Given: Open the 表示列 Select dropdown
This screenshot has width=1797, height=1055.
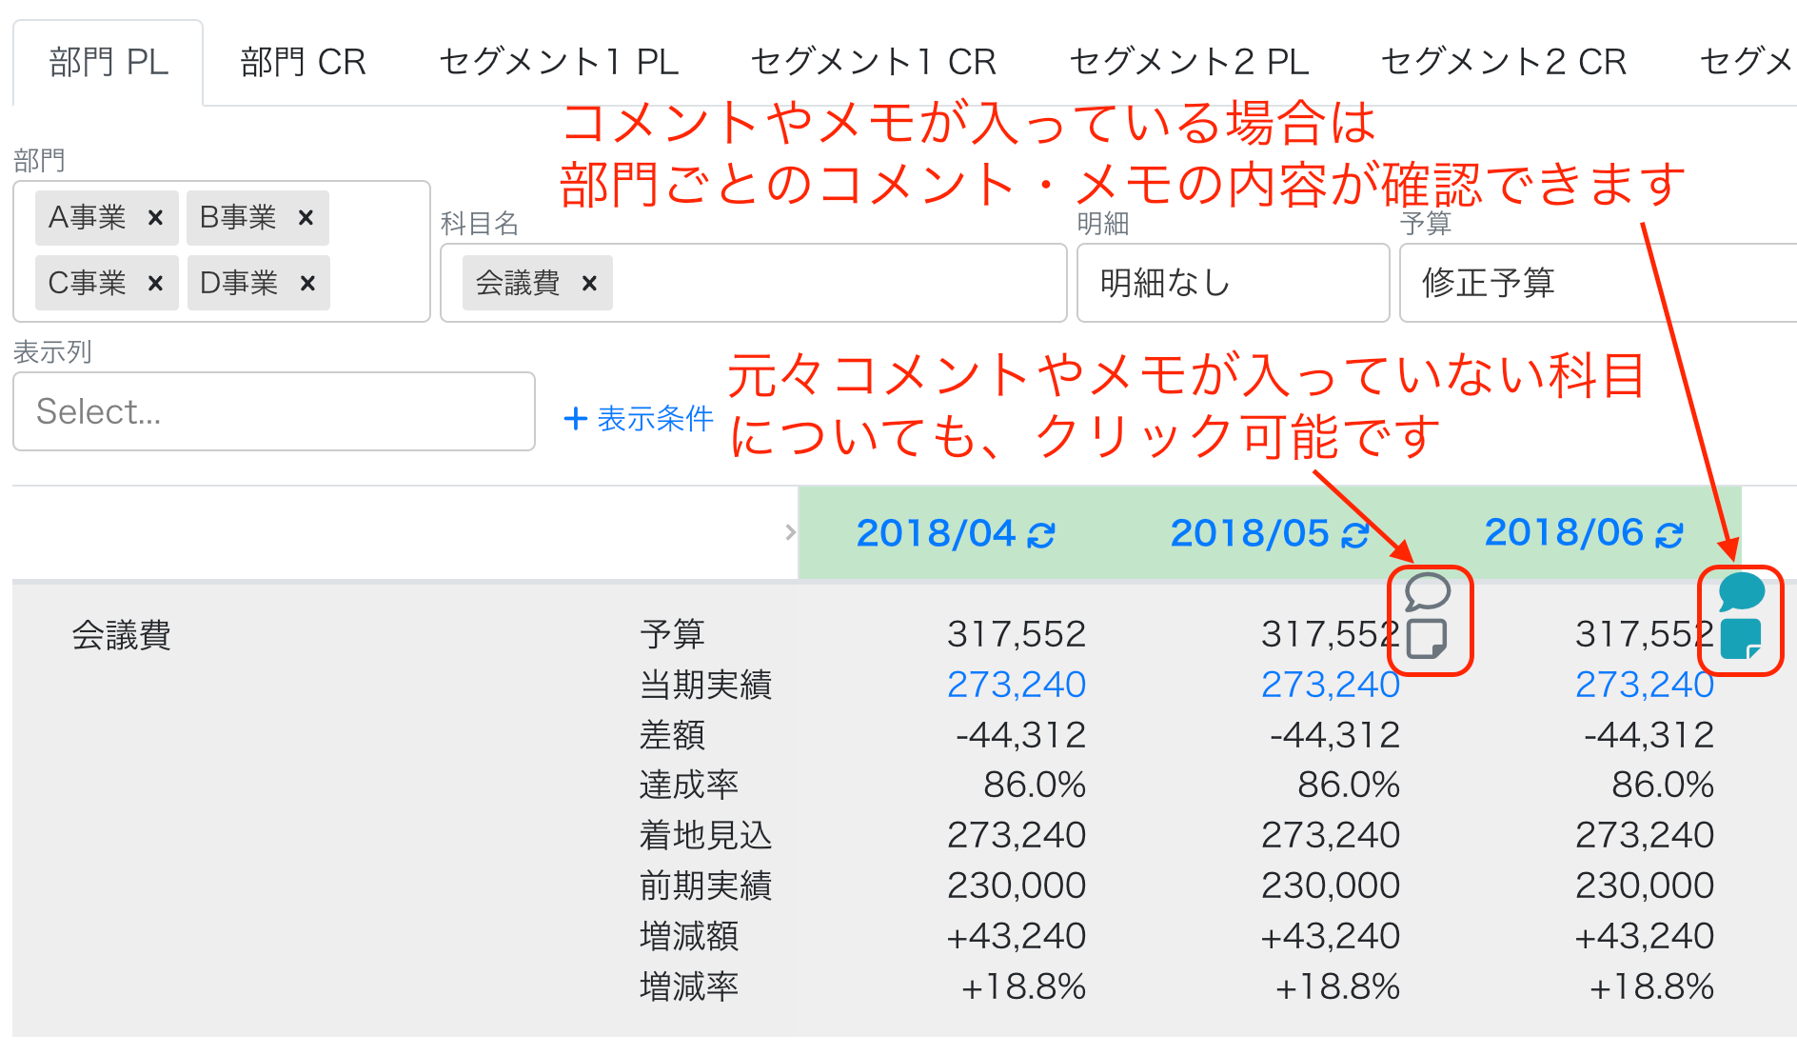Looking at the screenshot, I should coord(274,411).
